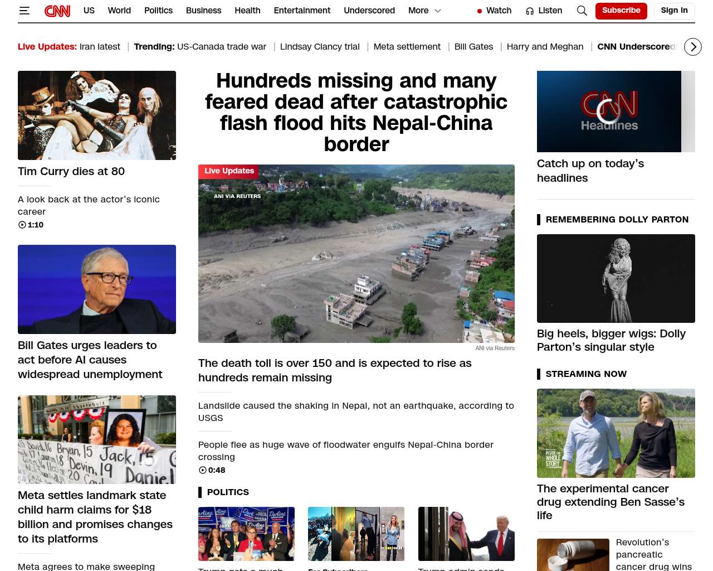Open the Meta protest signs thumbnail
The image size is (713, 571).
[x=97, y=439]
